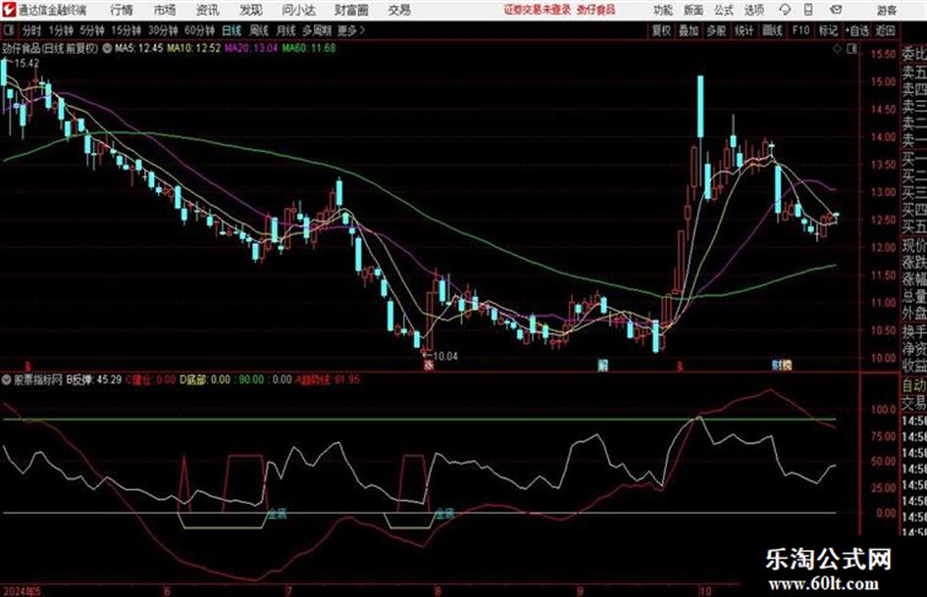Screen dimensions: 927x597
Task: Click the F10 toolbar button
Action: point(800,30)
